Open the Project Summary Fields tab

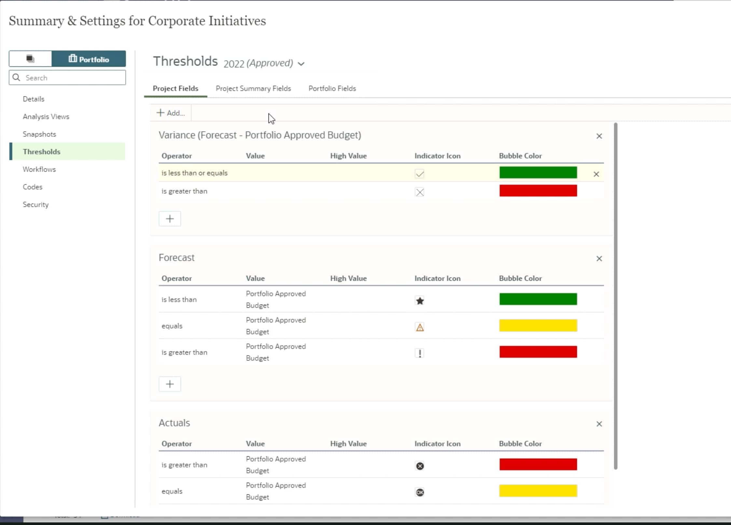[253, 89]
